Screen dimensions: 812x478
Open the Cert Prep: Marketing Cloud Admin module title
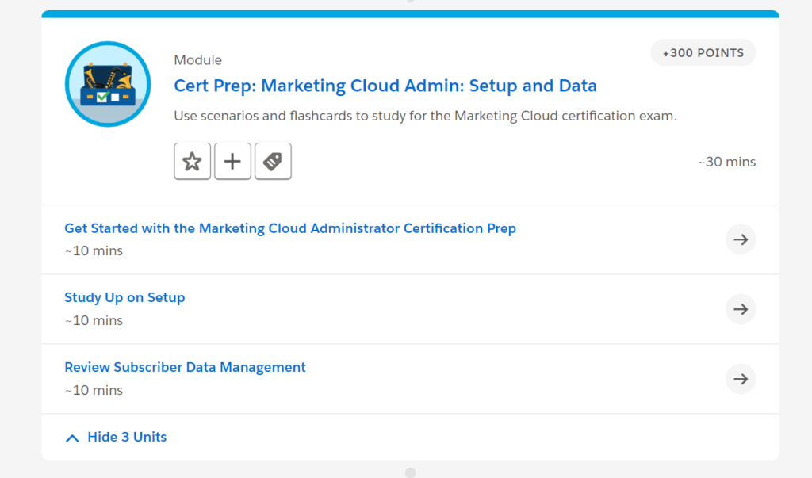point(385,86)
